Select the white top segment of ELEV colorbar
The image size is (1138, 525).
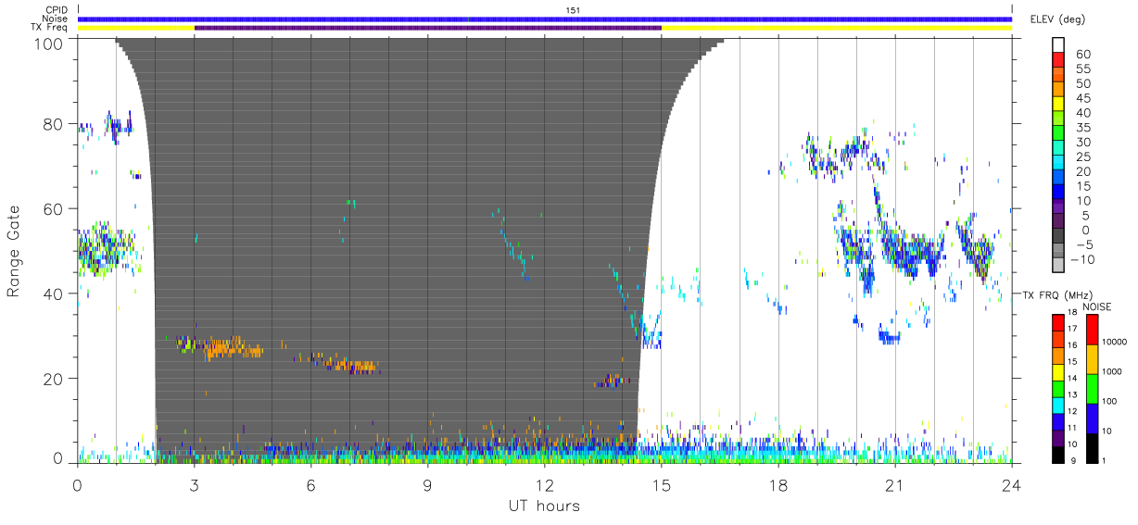[1058, 46]
